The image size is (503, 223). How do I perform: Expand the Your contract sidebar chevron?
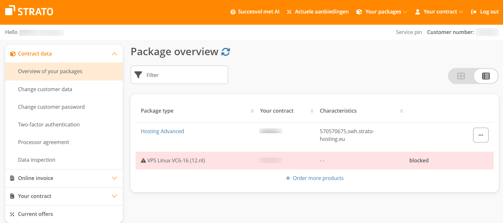point(114,196)
